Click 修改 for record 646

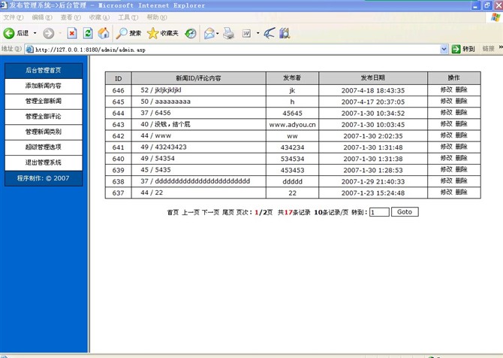pyautogui.click(x=446, y=90)
